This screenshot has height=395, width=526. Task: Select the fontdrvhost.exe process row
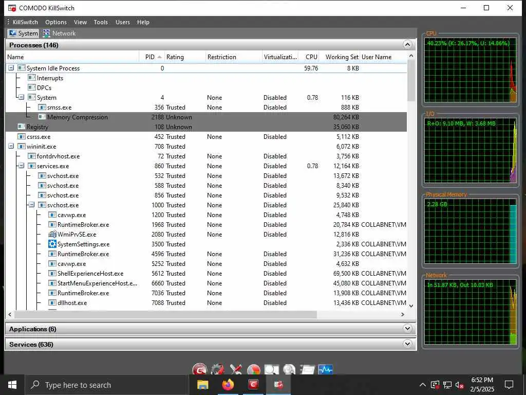coord(206,156)
